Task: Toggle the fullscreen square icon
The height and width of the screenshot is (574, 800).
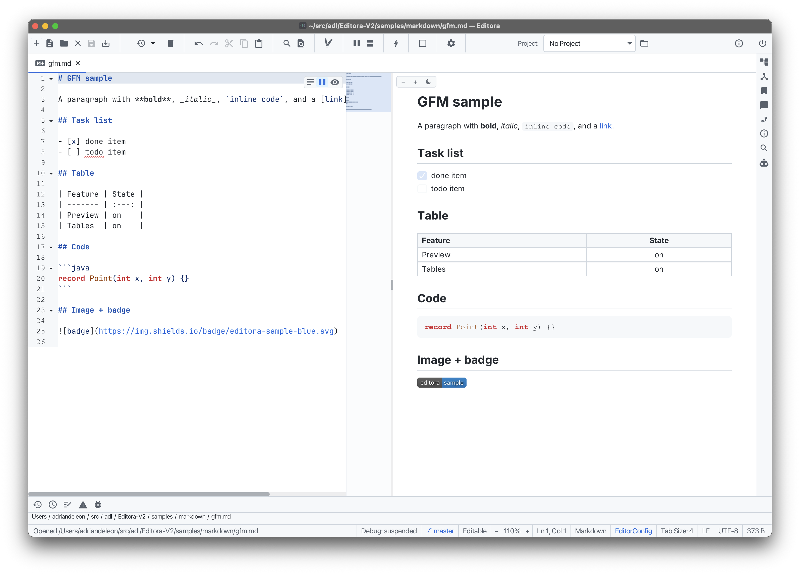Action: pyautogui.click(x=423, y=43)
